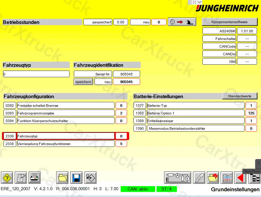Click the G transfer diamond icon
The height and width of the screenshot is (197, 261).
pos(91,178)
